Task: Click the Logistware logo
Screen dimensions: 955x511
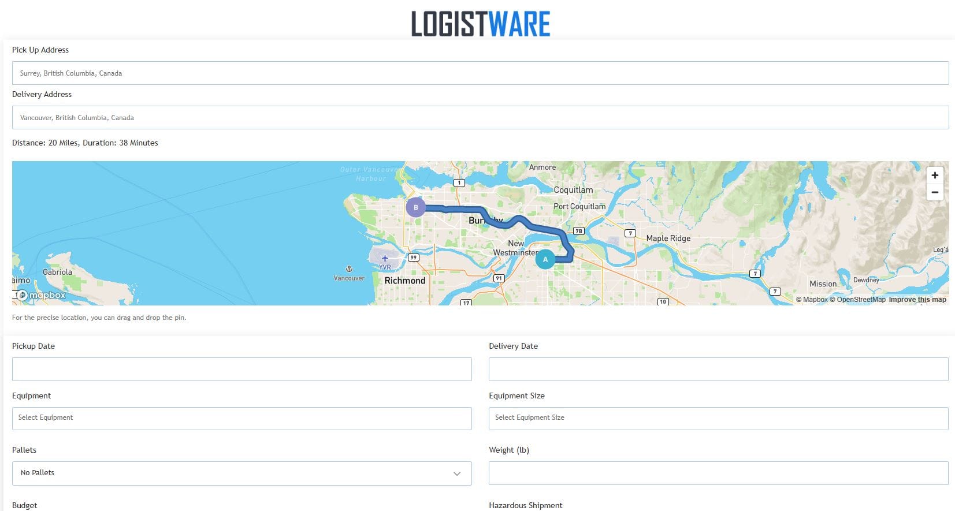Action: point(480,24)
